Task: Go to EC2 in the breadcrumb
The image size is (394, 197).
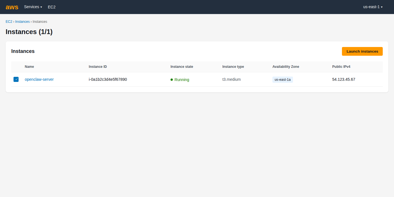Action: [9, 22]
